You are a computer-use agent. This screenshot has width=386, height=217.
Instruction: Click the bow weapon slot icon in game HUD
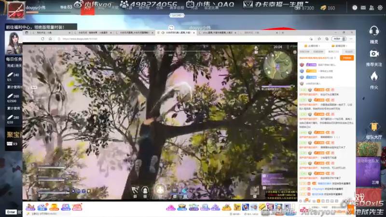pos(135,190)
